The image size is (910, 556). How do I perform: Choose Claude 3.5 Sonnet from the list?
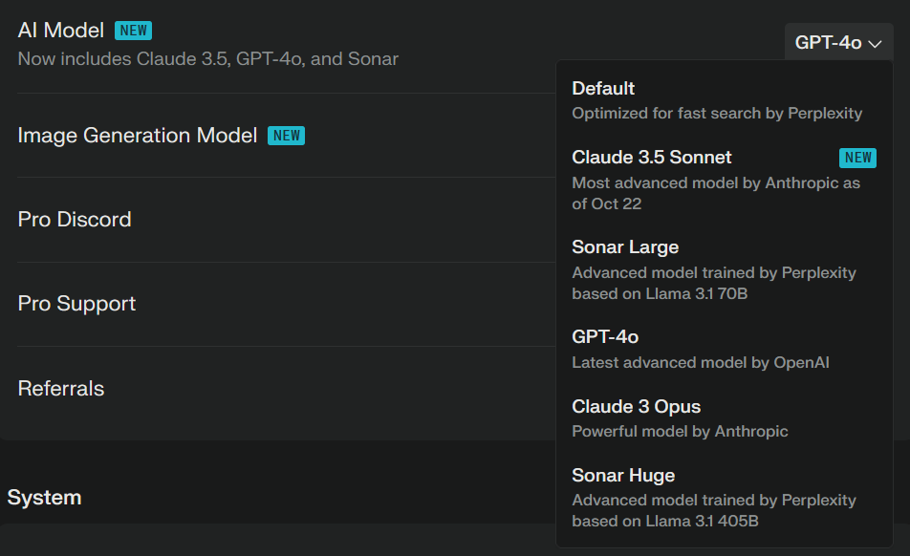pos(652,158)
